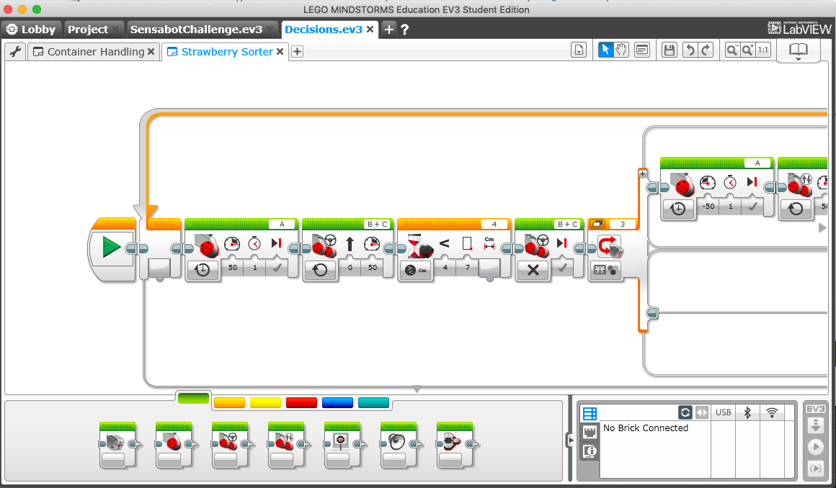Image resolution: width=836 pixels, height=488 pixels.
Task: Open Wait block ultrasonic Cm mode selector
Action: tap(416, 270)
